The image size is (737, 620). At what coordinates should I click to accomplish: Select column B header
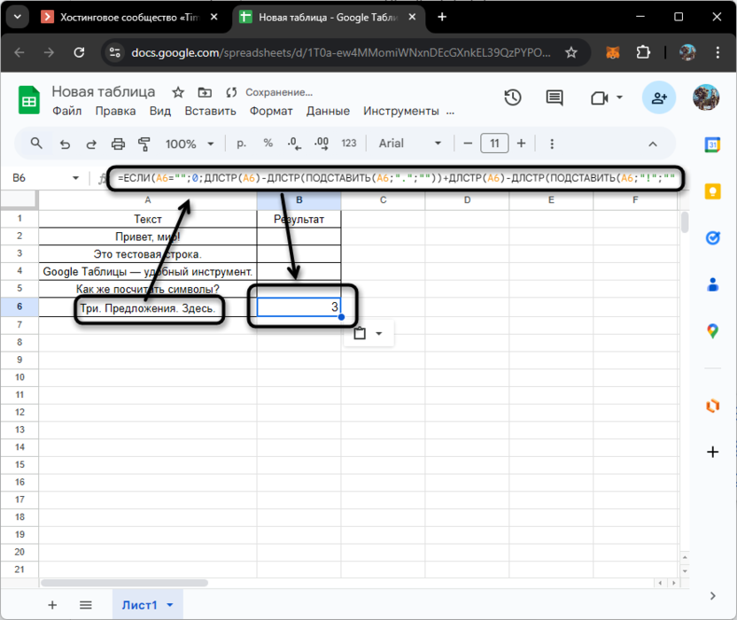click(x=299, y=200)
